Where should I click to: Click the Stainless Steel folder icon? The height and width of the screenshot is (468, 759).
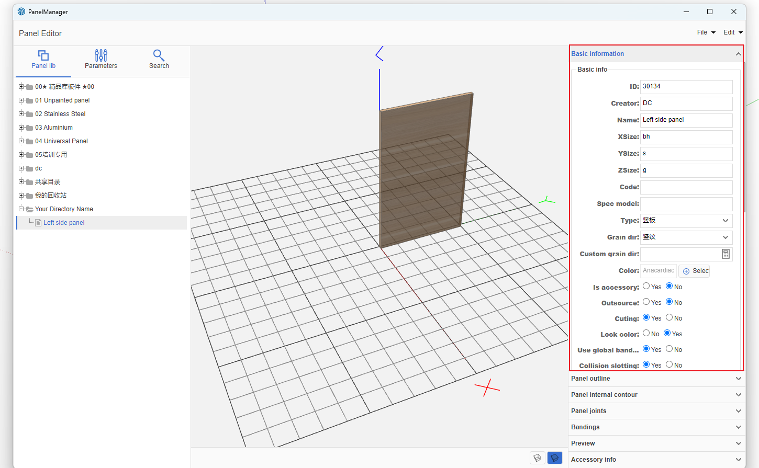pos(30,114)
